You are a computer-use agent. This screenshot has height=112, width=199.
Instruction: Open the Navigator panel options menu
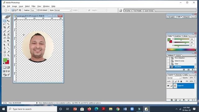(x=195, y=17)
